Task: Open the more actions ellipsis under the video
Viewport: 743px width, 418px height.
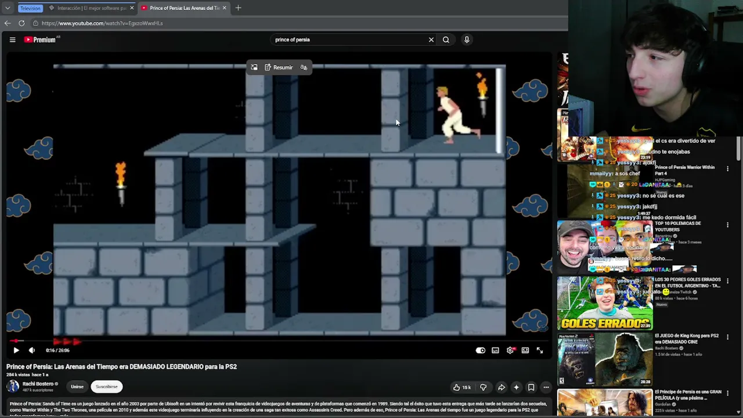Action: click(x=546, y=387)
